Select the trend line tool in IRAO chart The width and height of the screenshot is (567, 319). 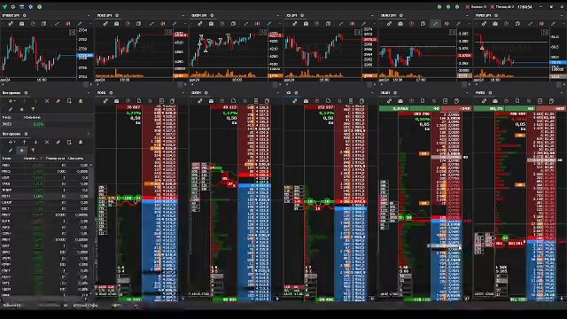(x=436, y=24)
